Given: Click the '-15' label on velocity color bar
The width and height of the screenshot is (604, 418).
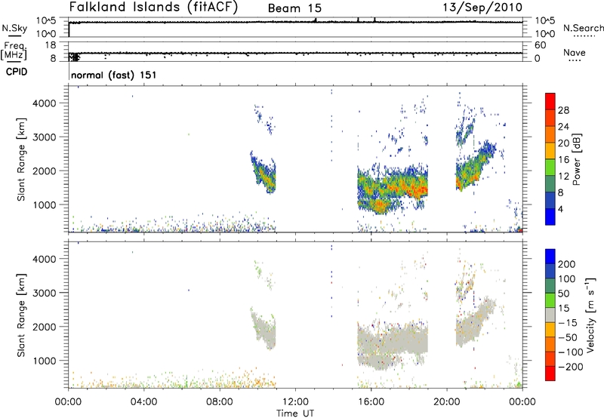Looking at the screenshot, I should (568, 322).
